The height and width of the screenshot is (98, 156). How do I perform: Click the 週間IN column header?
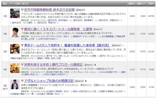point(132,4)
